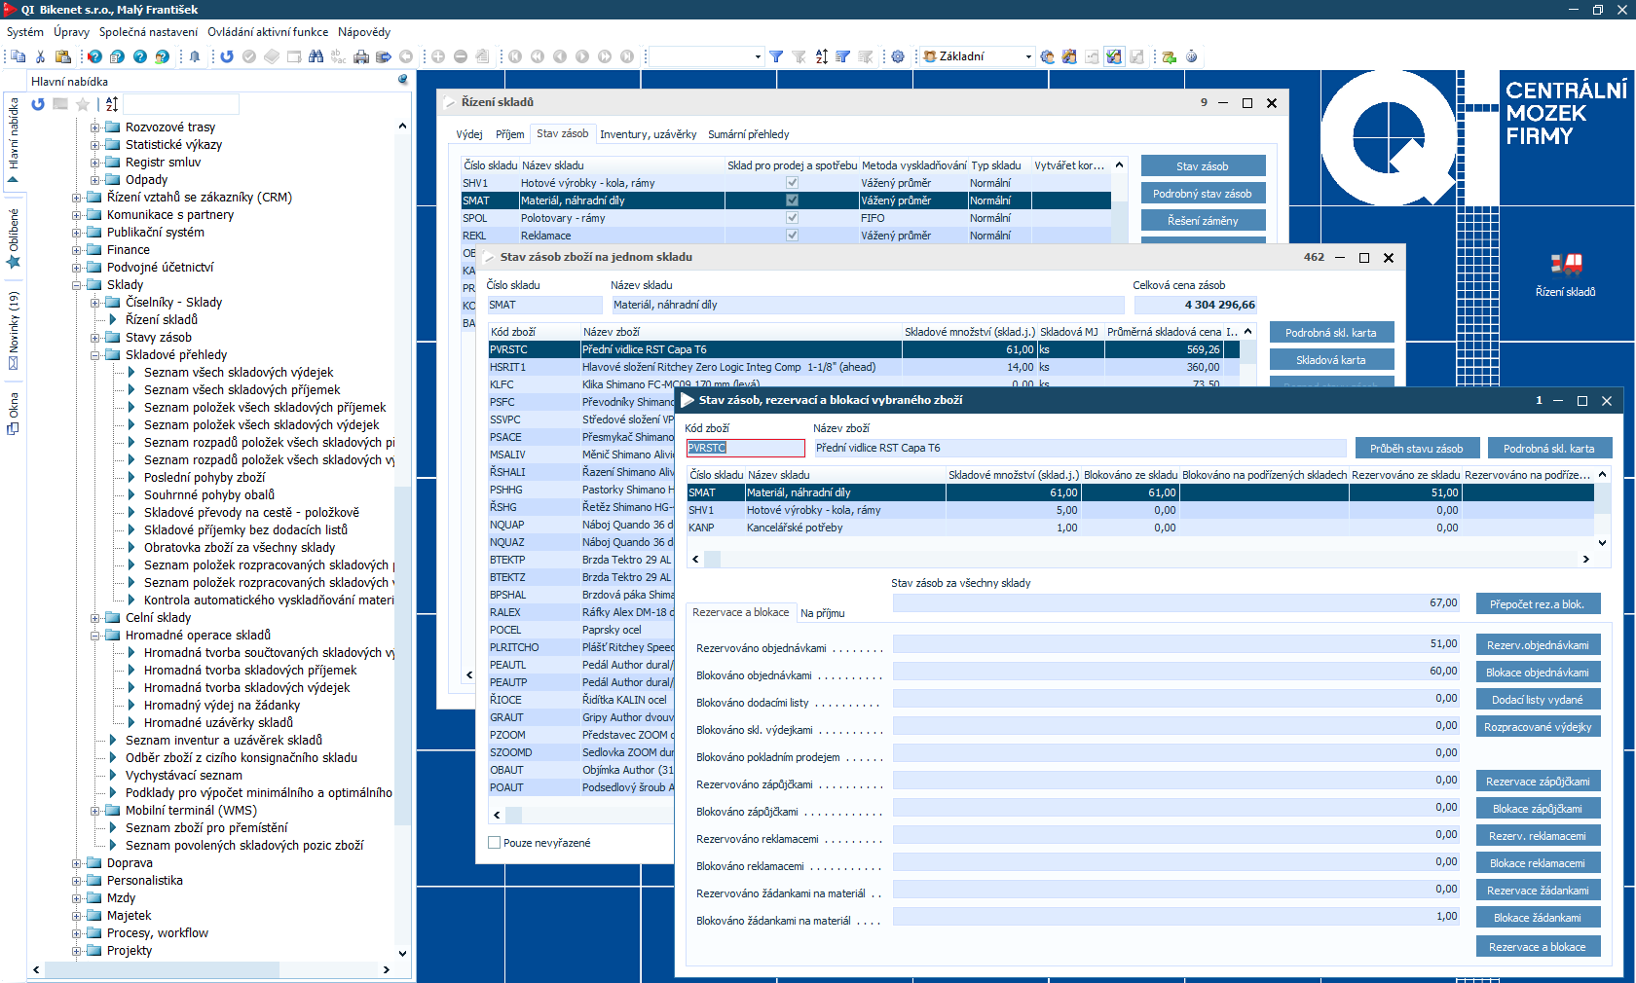This screenshot has height=983, width=1636.
Task: Click the binoculars search icon
Action: click(x=316, y=56)
